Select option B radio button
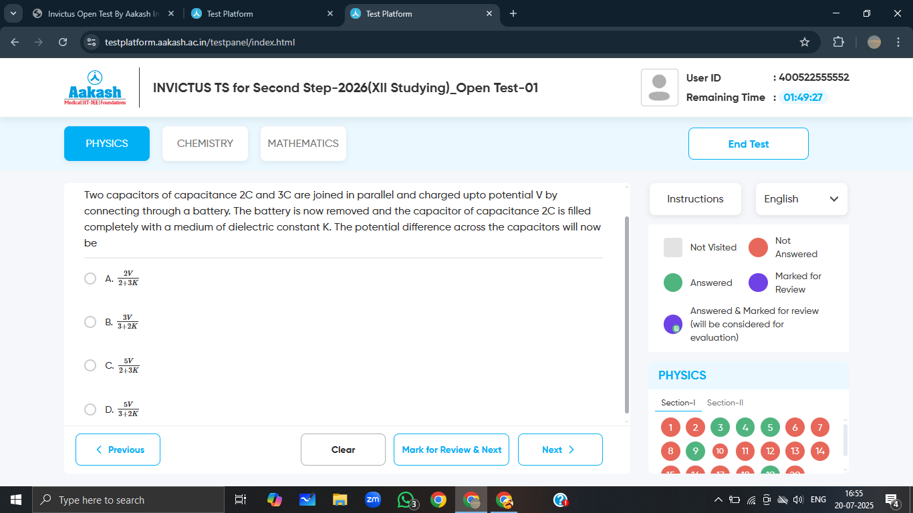This screenshot has width=913, height=513. [90, 322]
